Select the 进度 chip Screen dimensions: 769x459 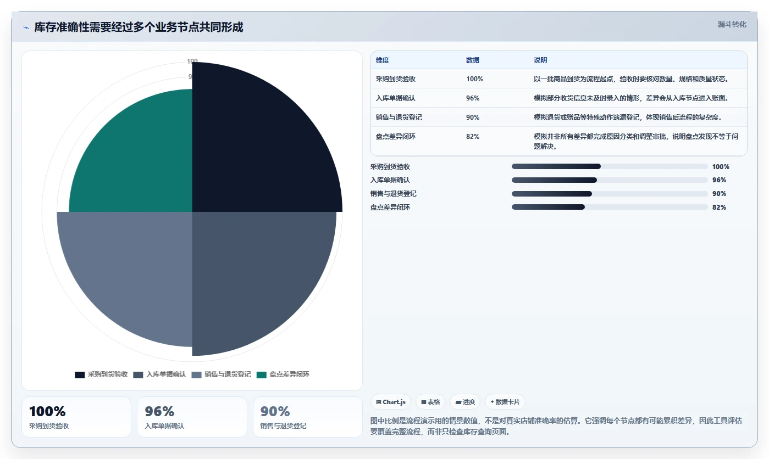click(465, 402)
